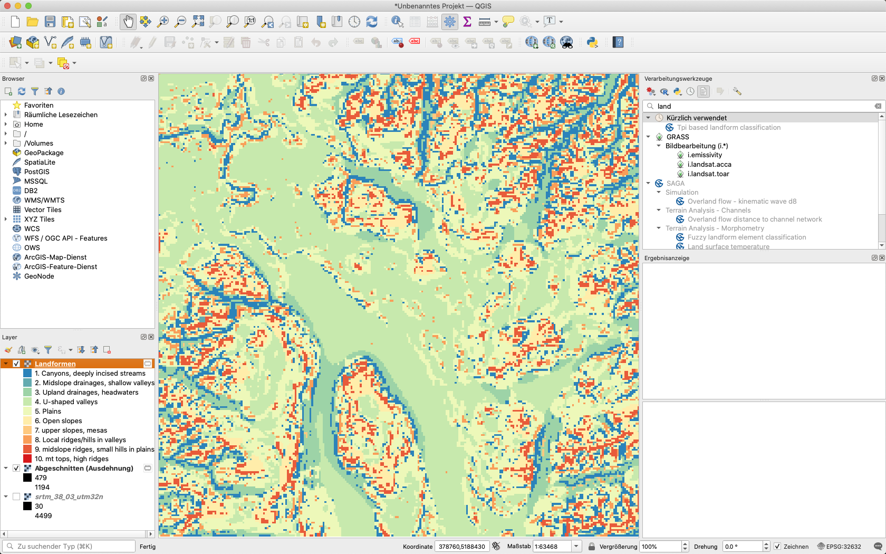The image size is (886, 554).
Task: Select the Pan Map hand tool
Action: coord(128,22)
